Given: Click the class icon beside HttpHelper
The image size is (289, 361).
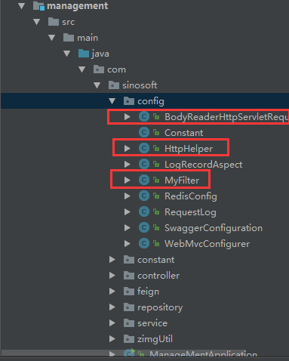Looking at the screenshot, I should tap(144, 148).
